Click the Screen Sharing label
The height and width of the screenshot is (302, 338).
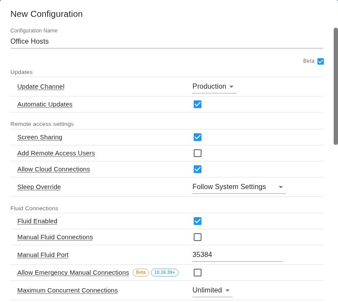click(40, 137)
